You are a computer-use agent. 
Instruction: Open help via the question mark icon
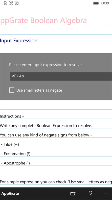91,194
